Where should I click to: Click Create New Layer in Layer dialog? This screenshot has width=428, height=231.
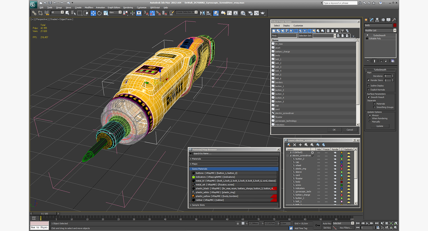tap(289, 145)
